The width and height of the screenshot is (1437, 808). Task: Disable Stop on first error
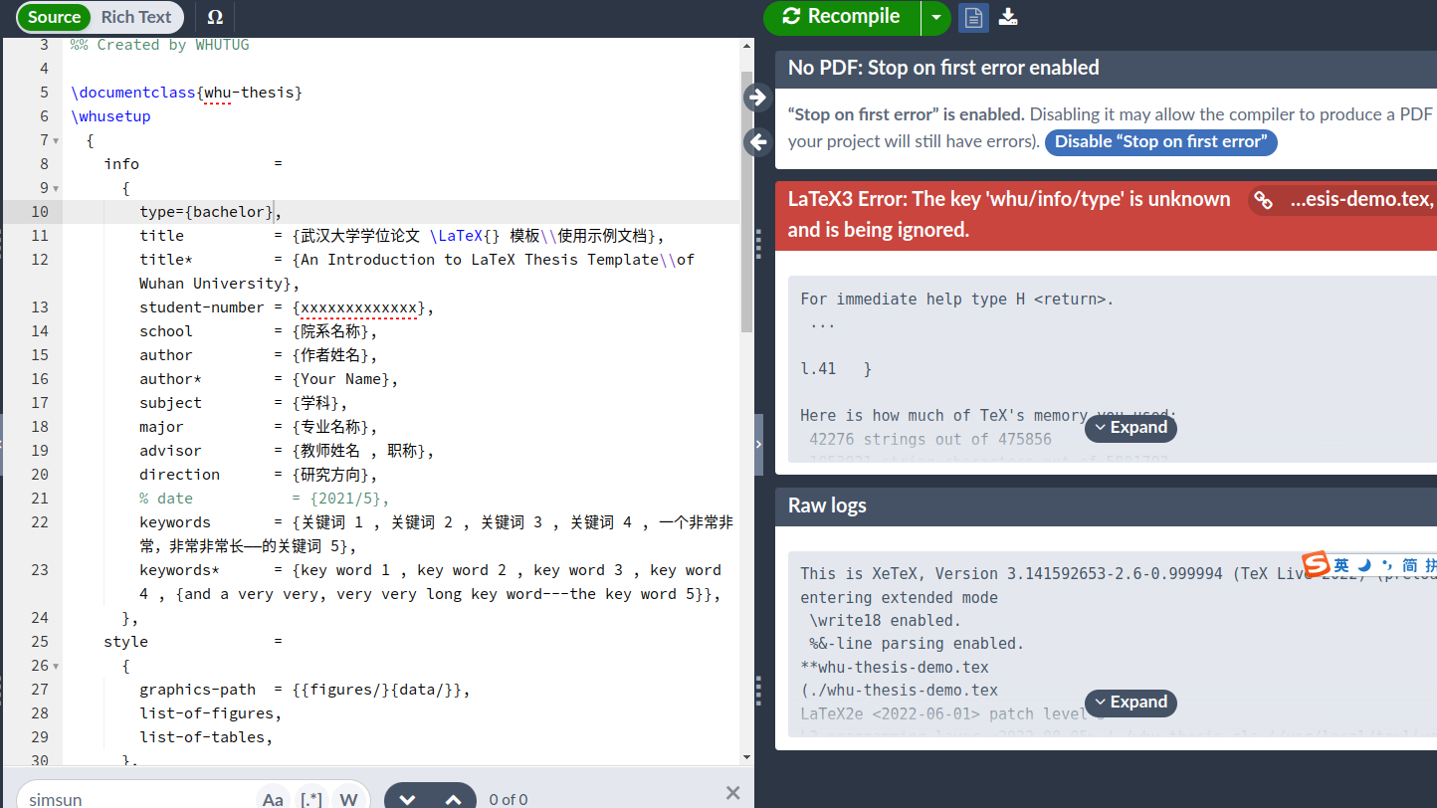click(1160, 142)
